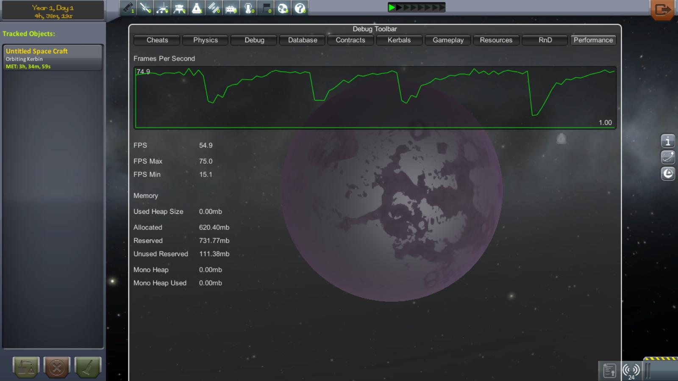
Task: Click the Unused Reserved value 111.38mb
Action: pos(214,254)
